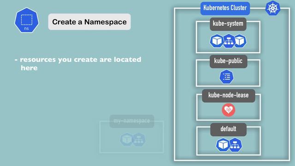Image resolution: width=295 pixels, height=166 pixels.
Task: Click the service network icon in default namespace
Action: pyautogui.click(x=235, y=145)
